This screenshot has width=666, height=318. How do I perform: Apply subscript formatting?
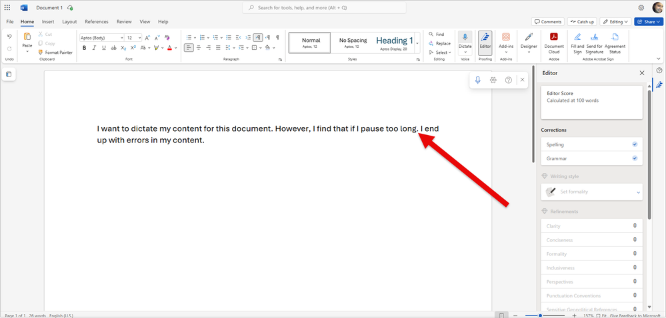coord(123,47)
